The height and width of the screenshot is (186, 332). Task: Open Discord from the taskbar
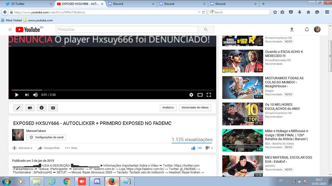97,182
